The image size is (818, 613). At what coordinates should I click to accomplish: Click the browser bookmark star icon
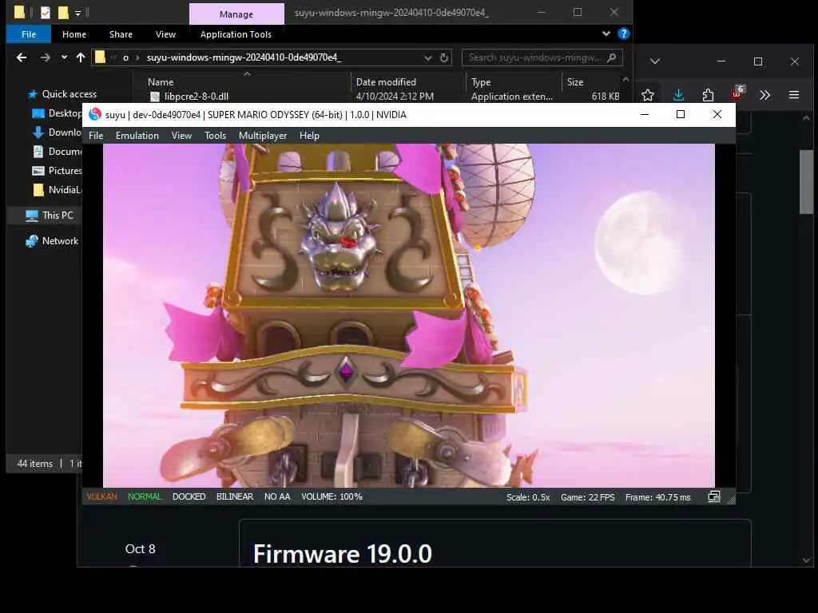pos(648,95)
